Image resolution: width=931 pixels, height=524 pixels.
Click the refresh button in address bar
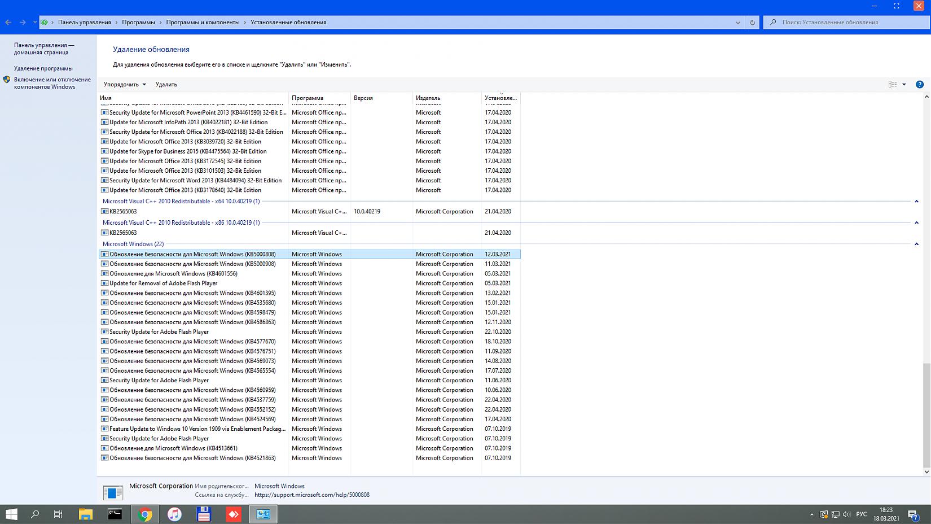point(752,23)
